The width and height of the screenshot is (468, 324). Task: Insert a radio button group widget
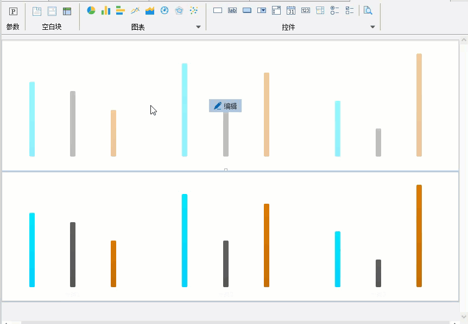pos(334,10)
